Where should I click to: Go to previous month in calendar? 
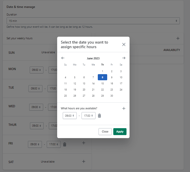click(63, 58)
